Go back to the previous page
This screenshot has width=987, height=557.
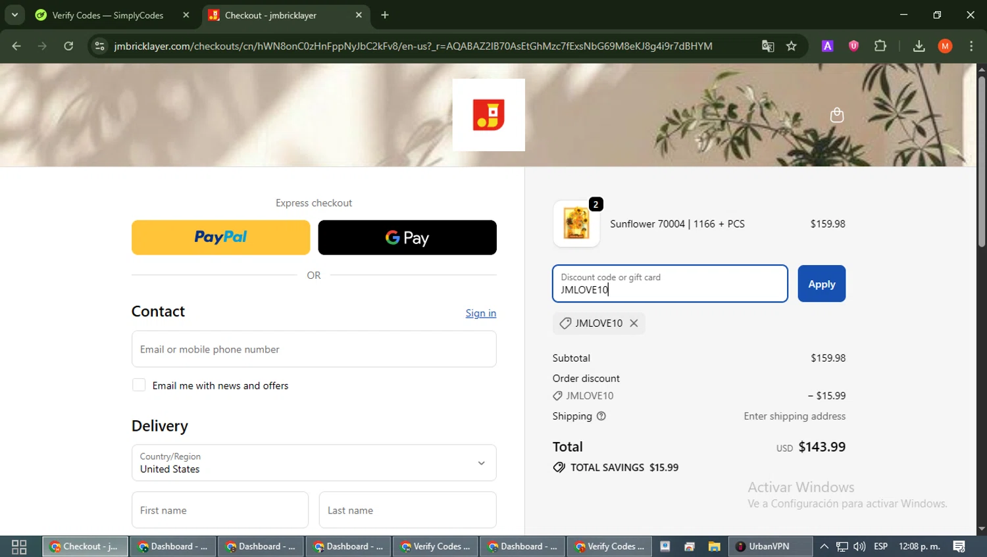coord(16,46)
